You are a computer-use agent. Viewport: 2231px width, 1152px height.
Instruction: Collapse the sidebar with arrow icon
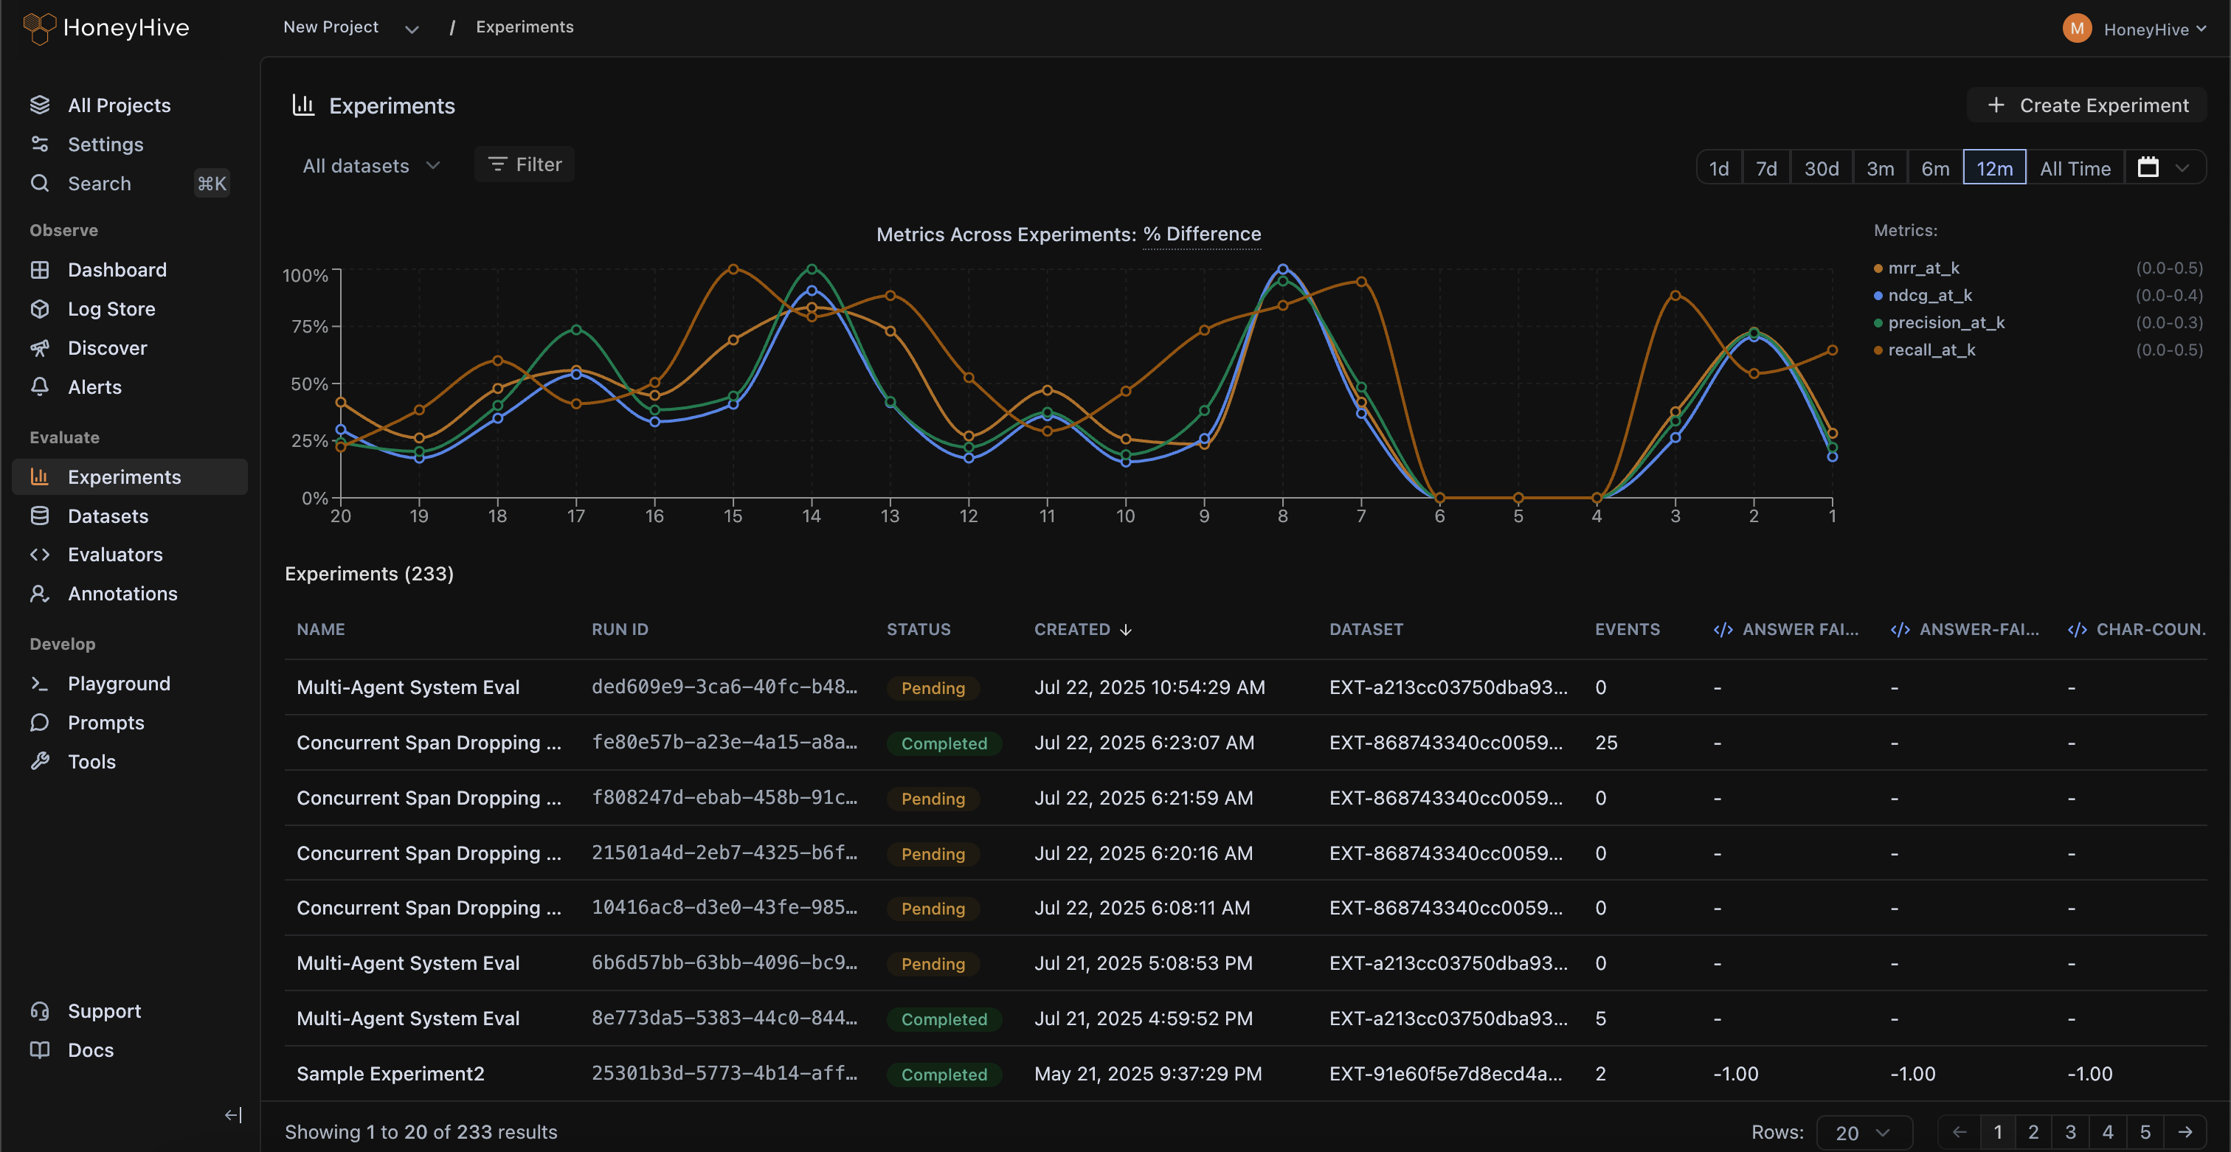[x=233, y=1115]
